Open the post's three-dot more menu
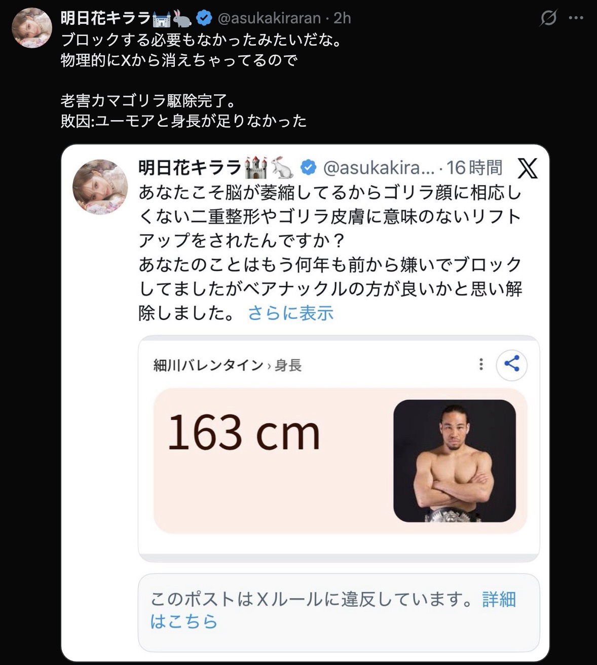Screen dimensions: 597x665 [x=576, y=19]
